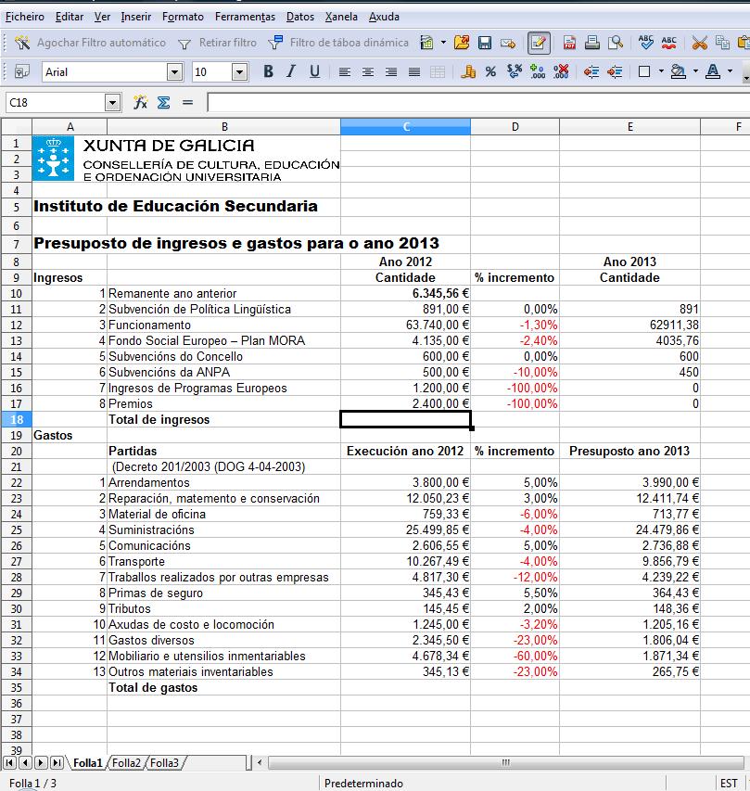This screenshot has height=791, width=750.
Task: Expand the Name Box cell reference dropdown
Action: tap(113, 103)
